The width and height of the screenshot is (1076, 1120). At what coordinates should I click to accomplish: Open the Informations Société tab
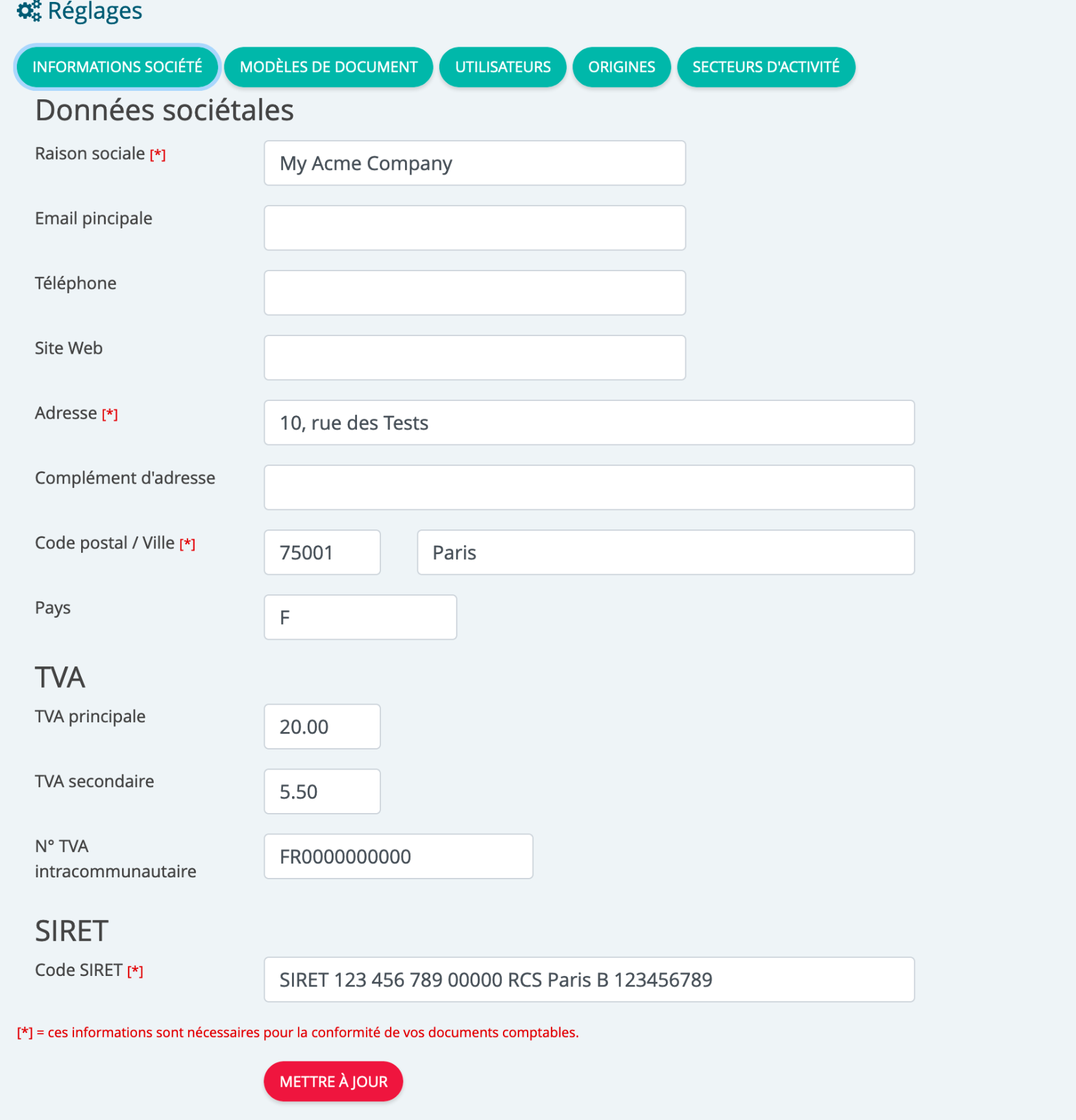(117, 67)
